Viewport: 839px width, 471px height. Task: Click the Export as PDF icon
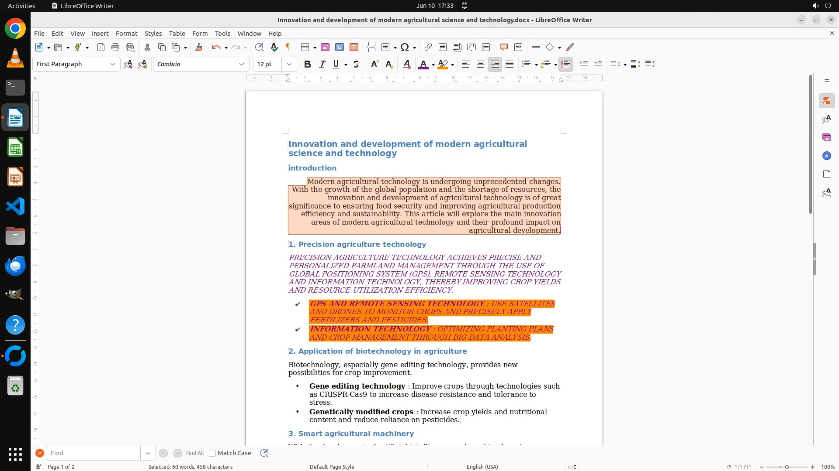coord(101,48)
